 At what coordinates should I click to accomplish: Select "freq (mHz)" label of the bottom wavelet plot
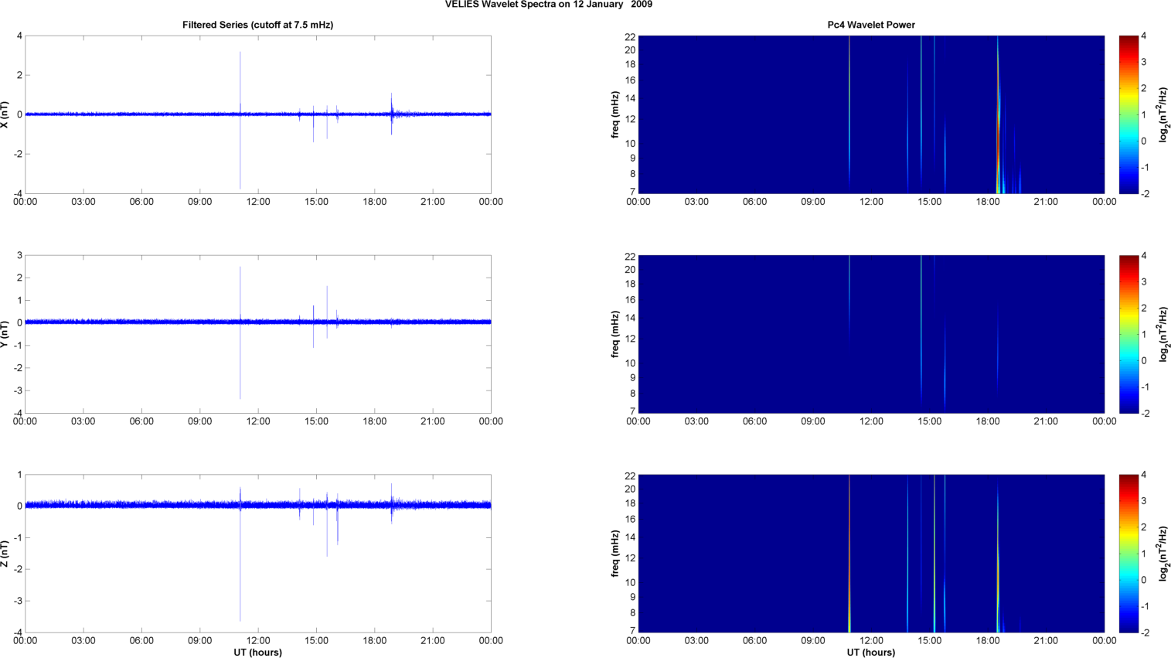coord(615,554)
